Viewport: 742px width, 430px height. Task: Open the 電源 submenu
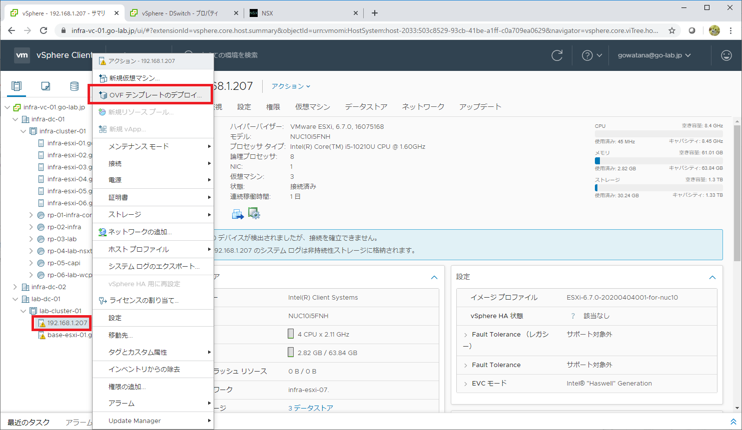point(153,180)
